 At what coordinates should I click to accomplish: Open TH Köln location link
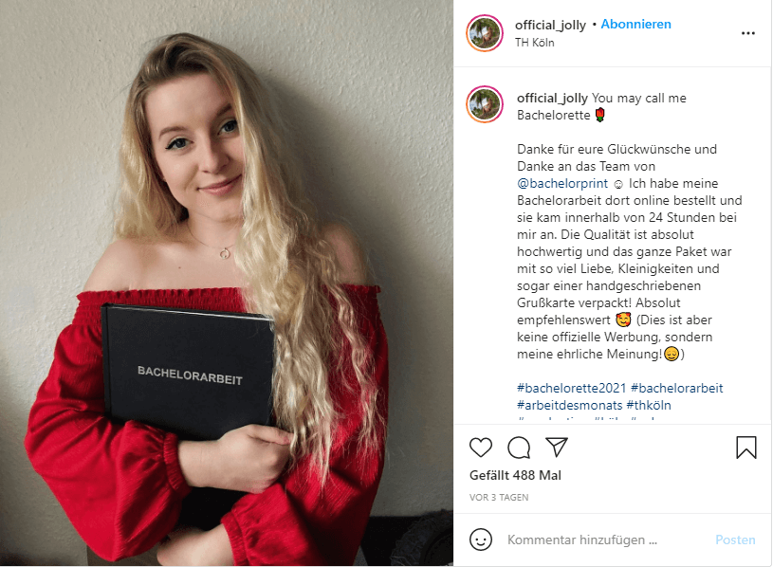(534, 43)
